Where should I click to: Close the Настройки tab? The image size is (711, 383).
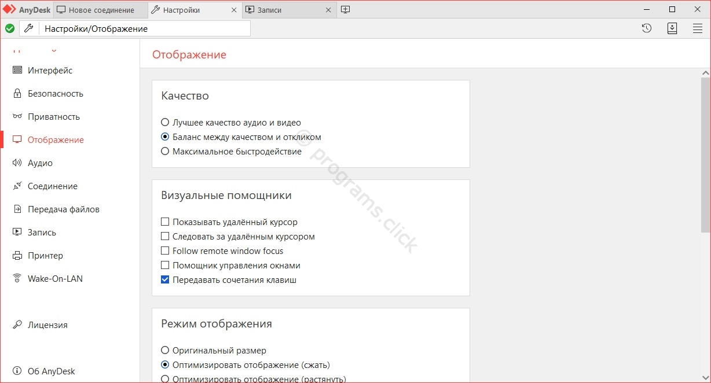(234, 10)
